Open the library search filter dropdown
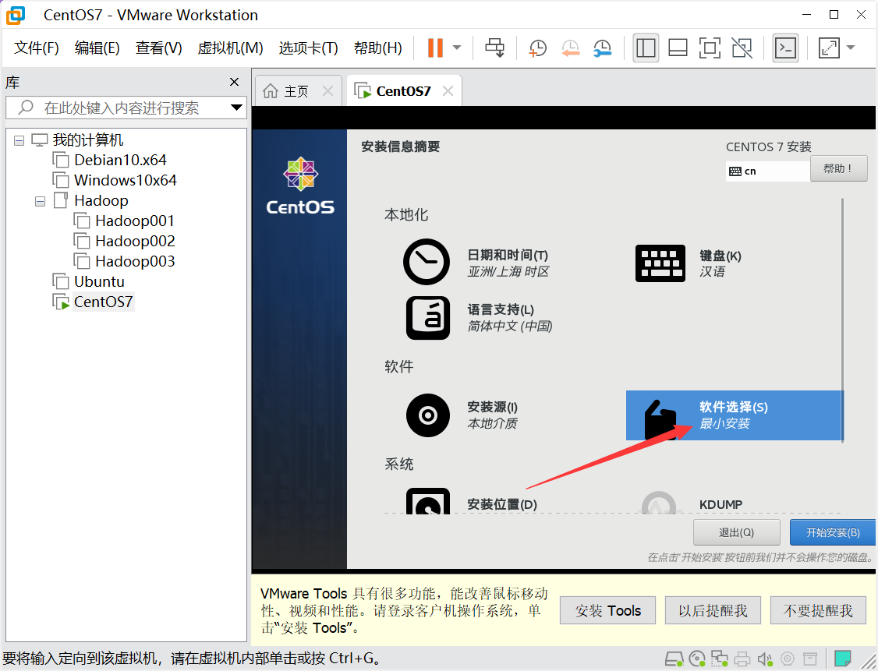The width and height of the screenshot is (878, 671). tap(237, 108)
